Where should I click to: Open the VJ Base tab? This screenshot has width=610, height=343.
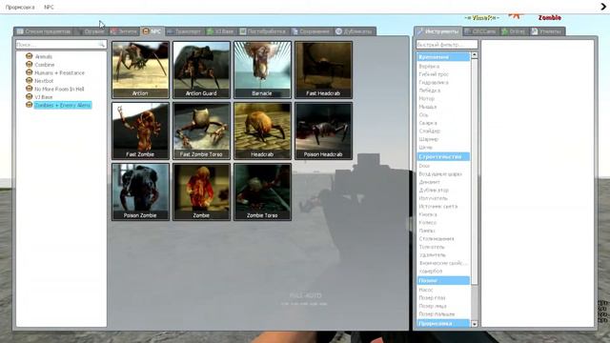pos(220,31)
